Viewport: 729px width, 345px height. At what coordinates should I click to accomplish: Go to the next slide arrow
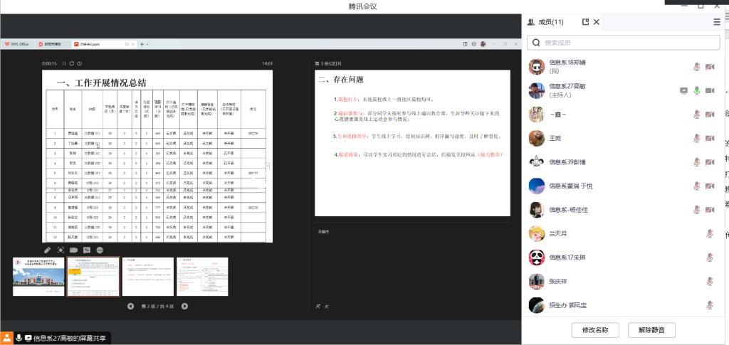184,306
